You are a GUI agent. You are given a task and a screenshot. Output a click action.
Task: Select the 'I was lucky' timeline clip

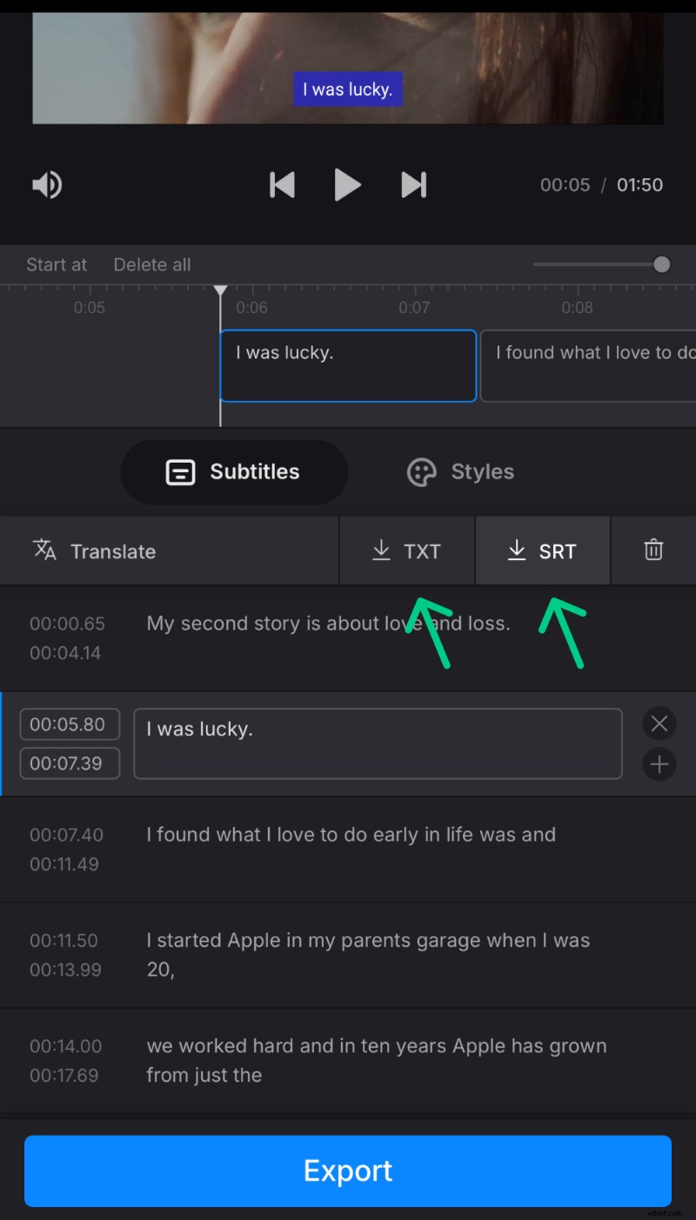pos(347,365)
